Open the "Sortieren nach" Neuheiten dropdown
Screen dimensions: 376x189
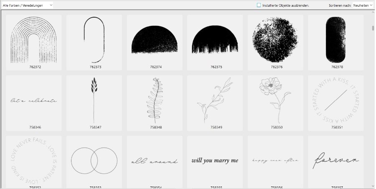363,5
